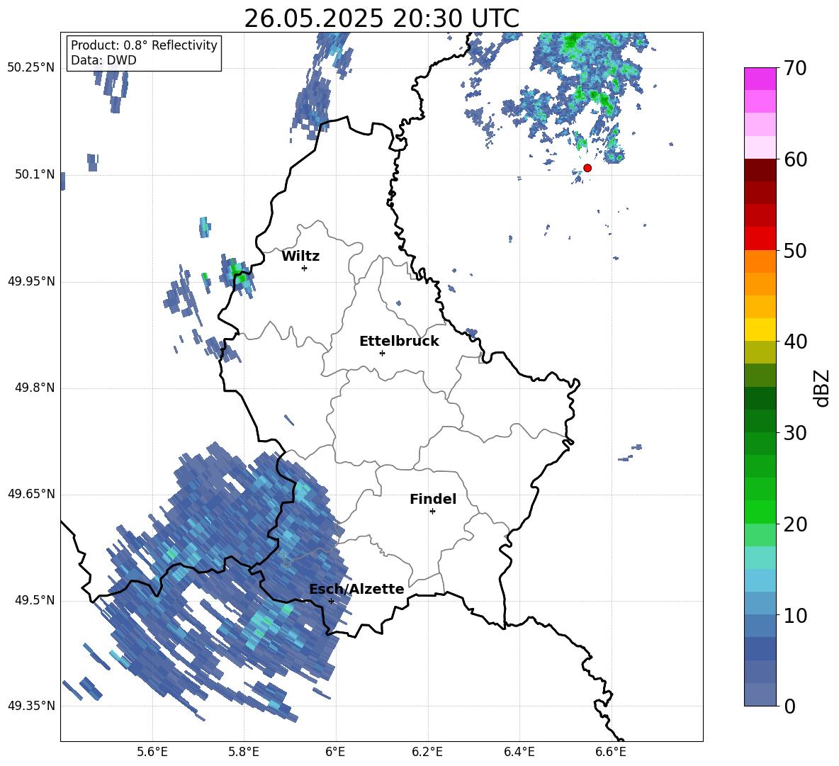839x766 pixels.
Task: Click the 50.25°N latitude label
Action: (31, 67)
